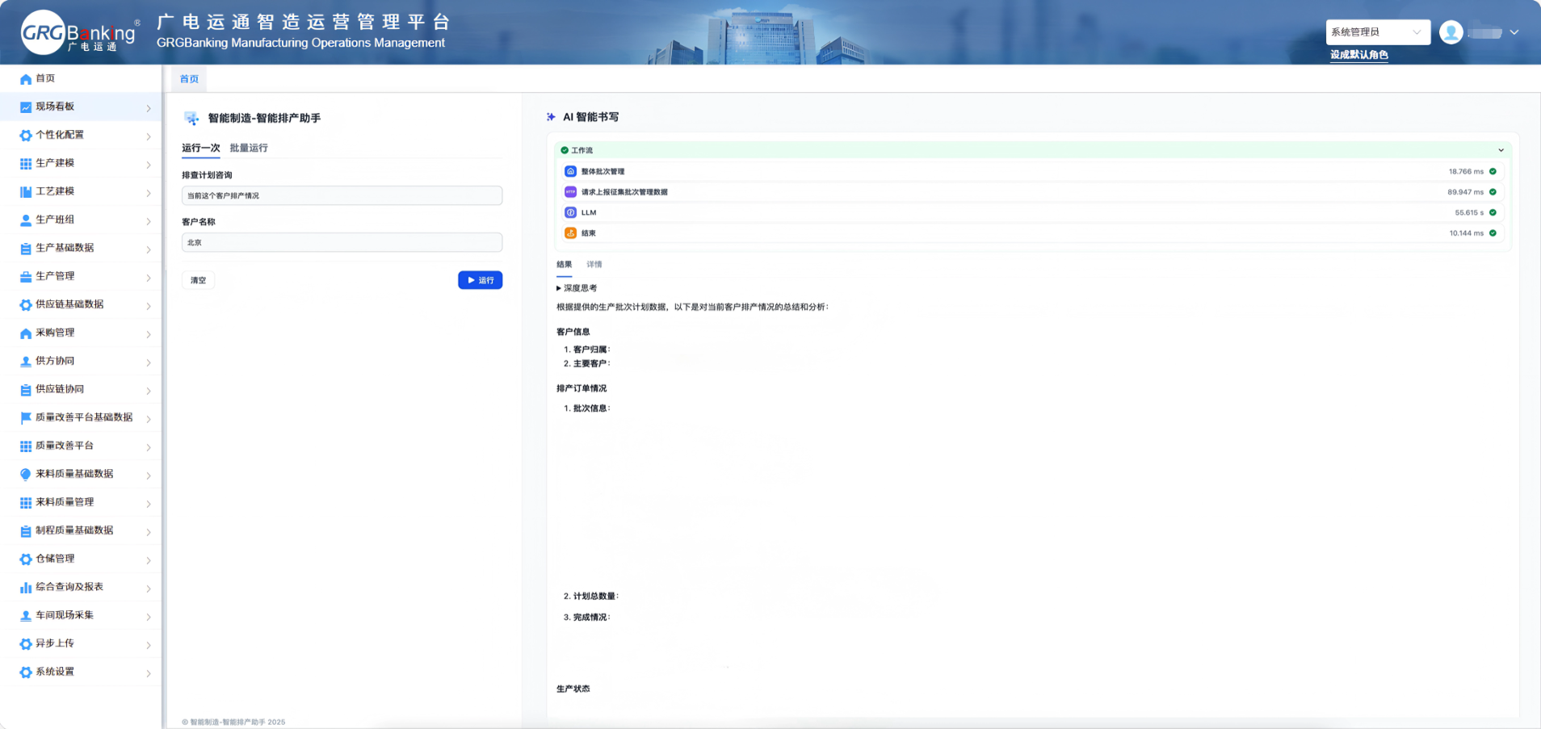Click the 整体批次管理 workflow node icon
The height and width of the screenshot is (729, 1541).
(570, 172)
